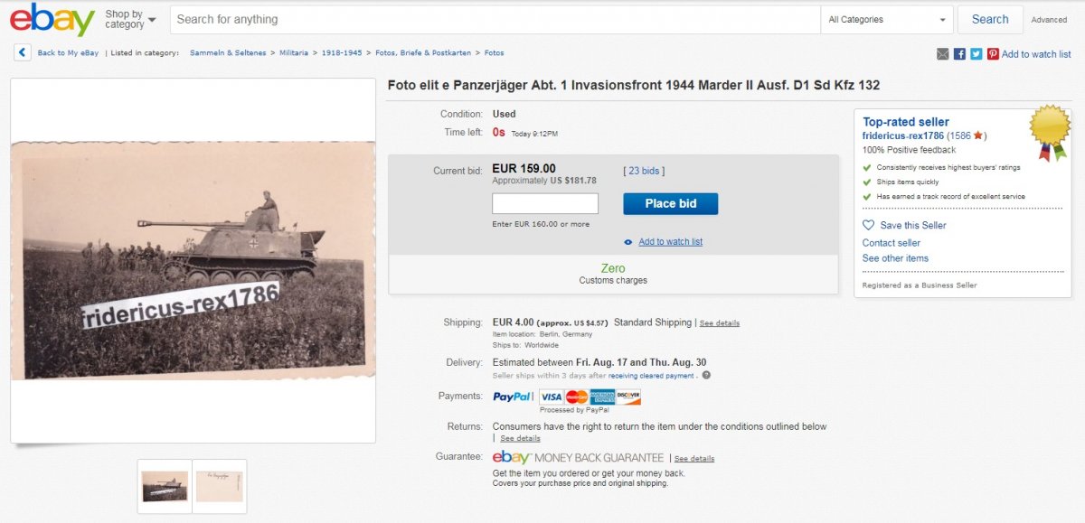This screenshot has width=1085, height=523.
Task: Share listing on Facebook icon
Action: click(x=959, y=54)
